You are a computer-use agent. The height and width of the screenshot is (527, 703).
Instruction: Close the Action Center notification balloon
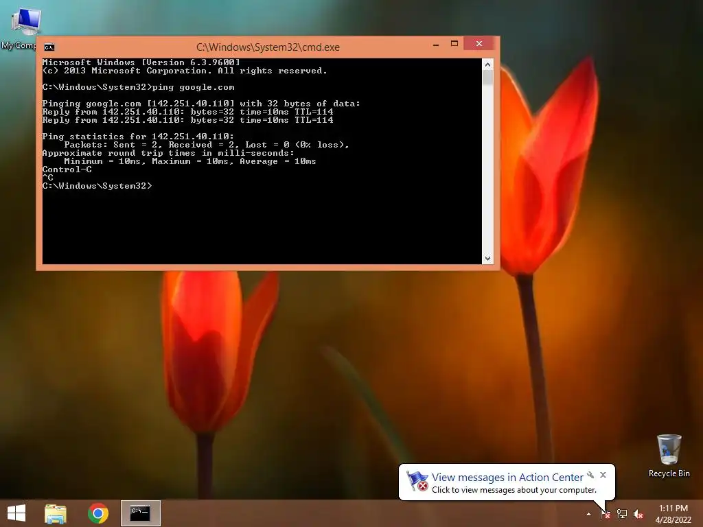(603, 475)
